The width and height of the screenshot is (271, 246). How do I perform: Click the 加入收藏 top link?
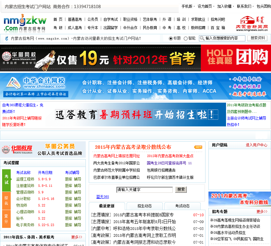tap(224, 6)
